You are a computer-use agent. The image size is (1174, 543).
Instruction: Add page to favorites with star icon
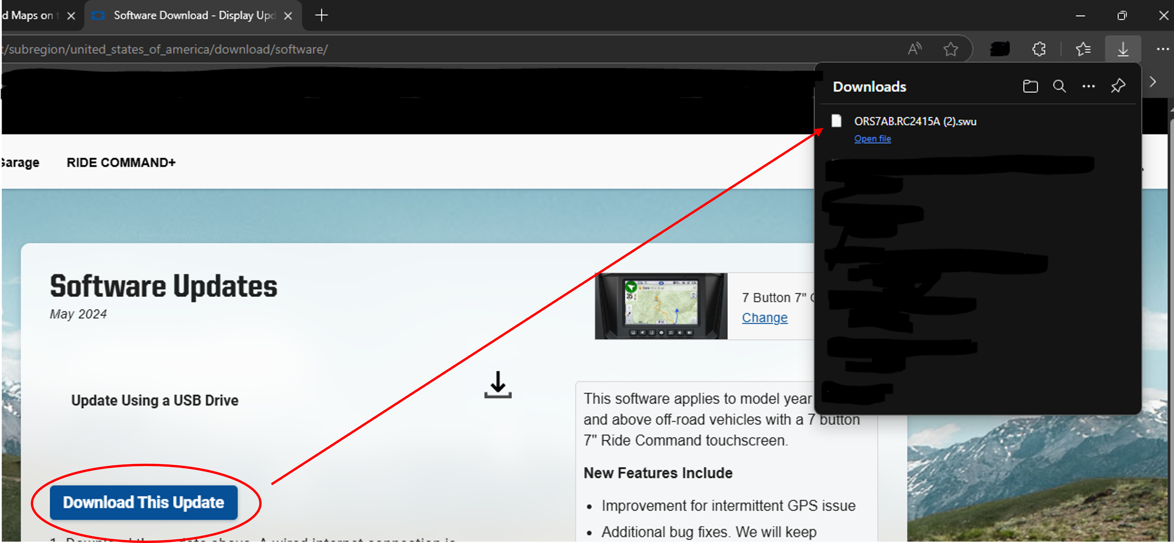[951, 49]
